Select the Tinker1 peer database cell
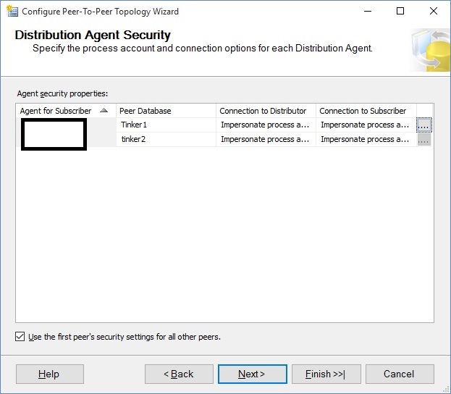 point(166,125)
